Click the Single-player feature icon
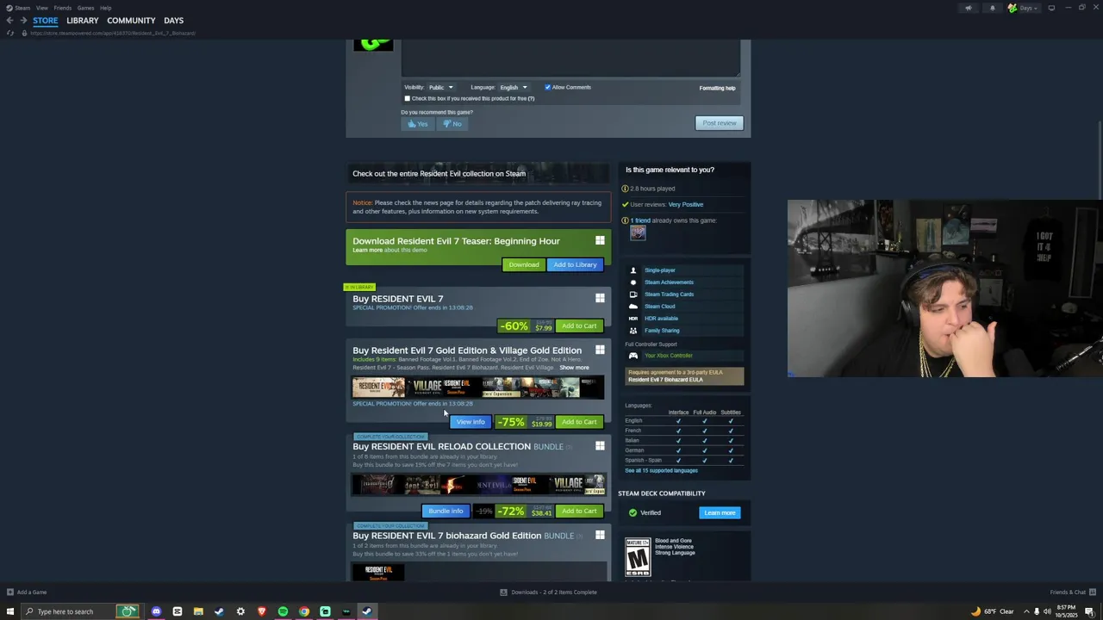 [x=633, y=270]
